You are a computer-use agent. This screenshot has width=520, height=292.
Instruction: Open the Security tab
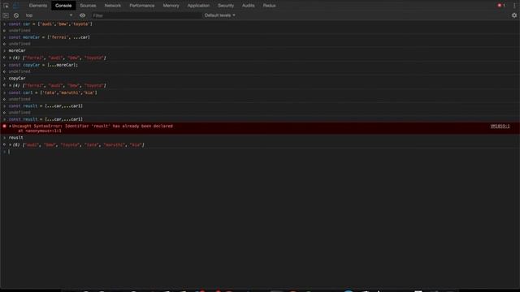[226, 6]
